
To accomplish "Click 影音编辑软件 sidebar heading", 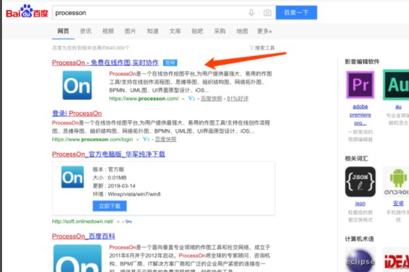I will (x=362, y=62).
